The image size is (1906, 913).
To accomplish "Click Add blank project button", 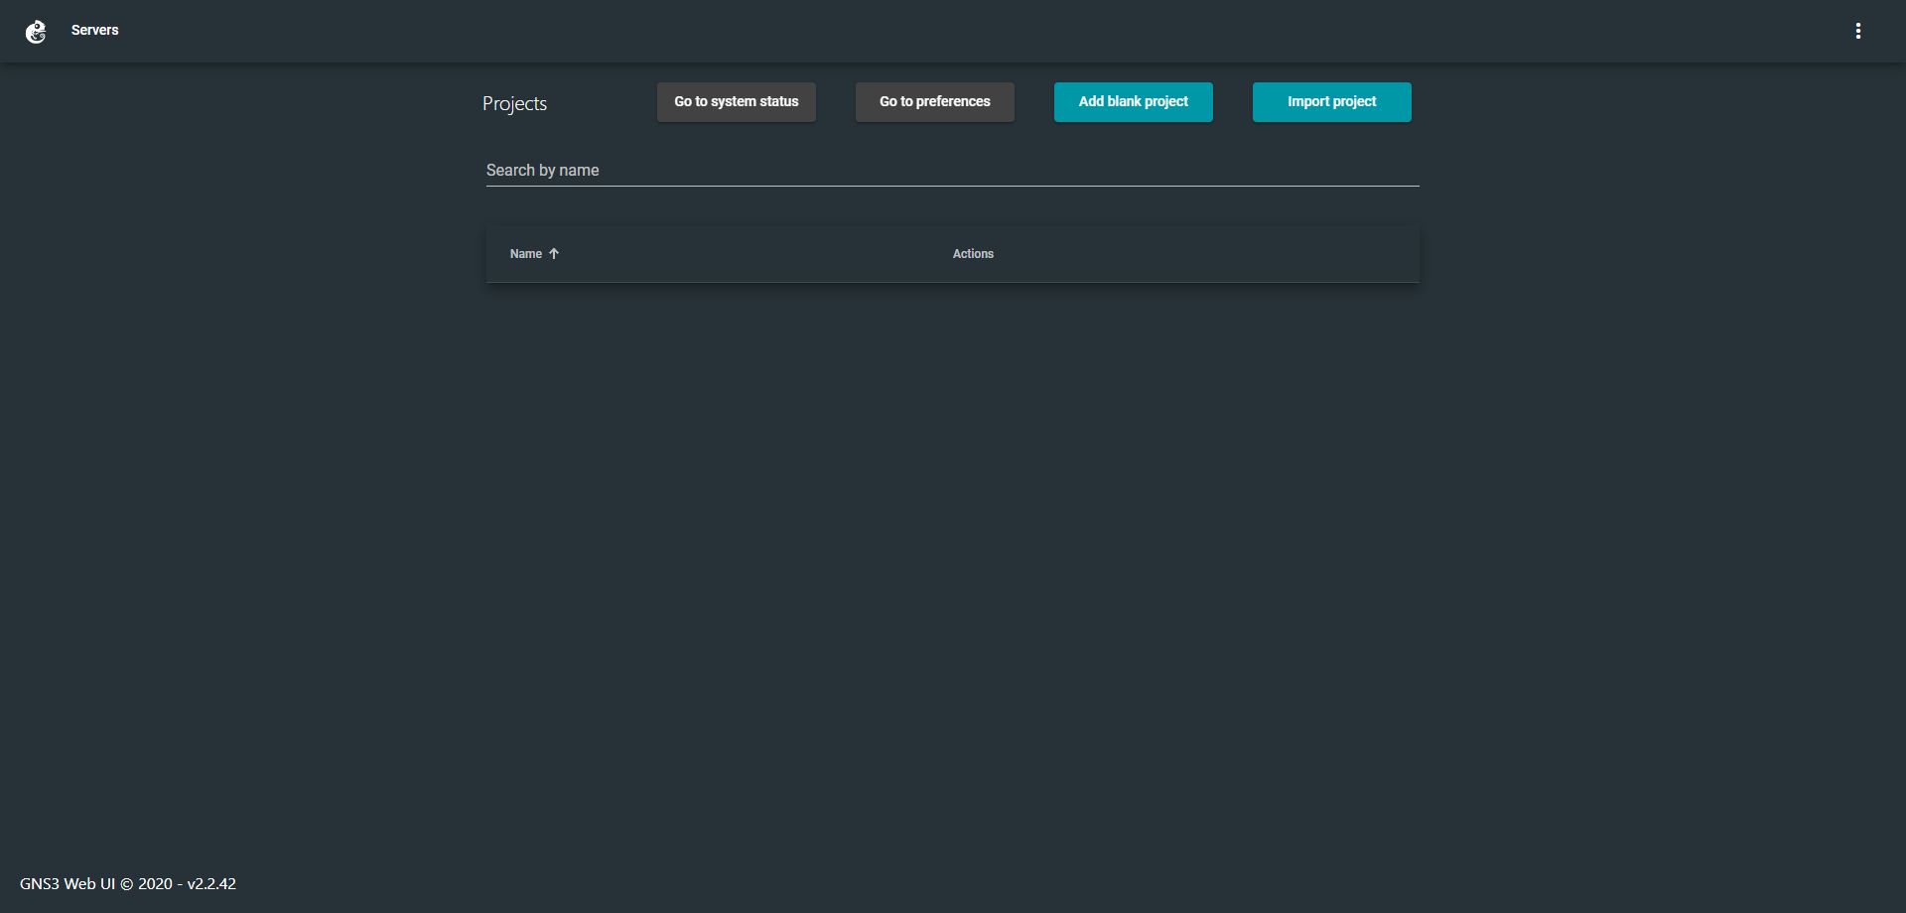I will click(x=1133, y=102).
